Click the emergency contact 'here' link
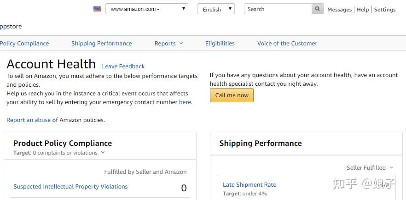 pos(185,102)
